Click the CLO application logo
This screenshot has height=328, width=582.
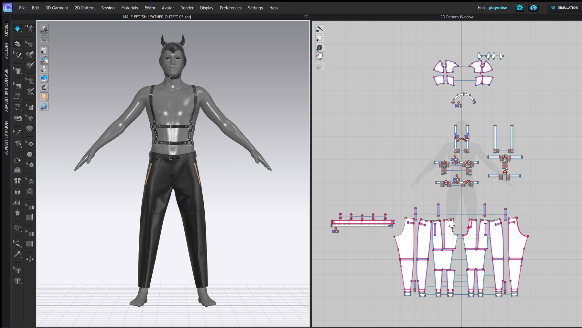pos(8,7)
